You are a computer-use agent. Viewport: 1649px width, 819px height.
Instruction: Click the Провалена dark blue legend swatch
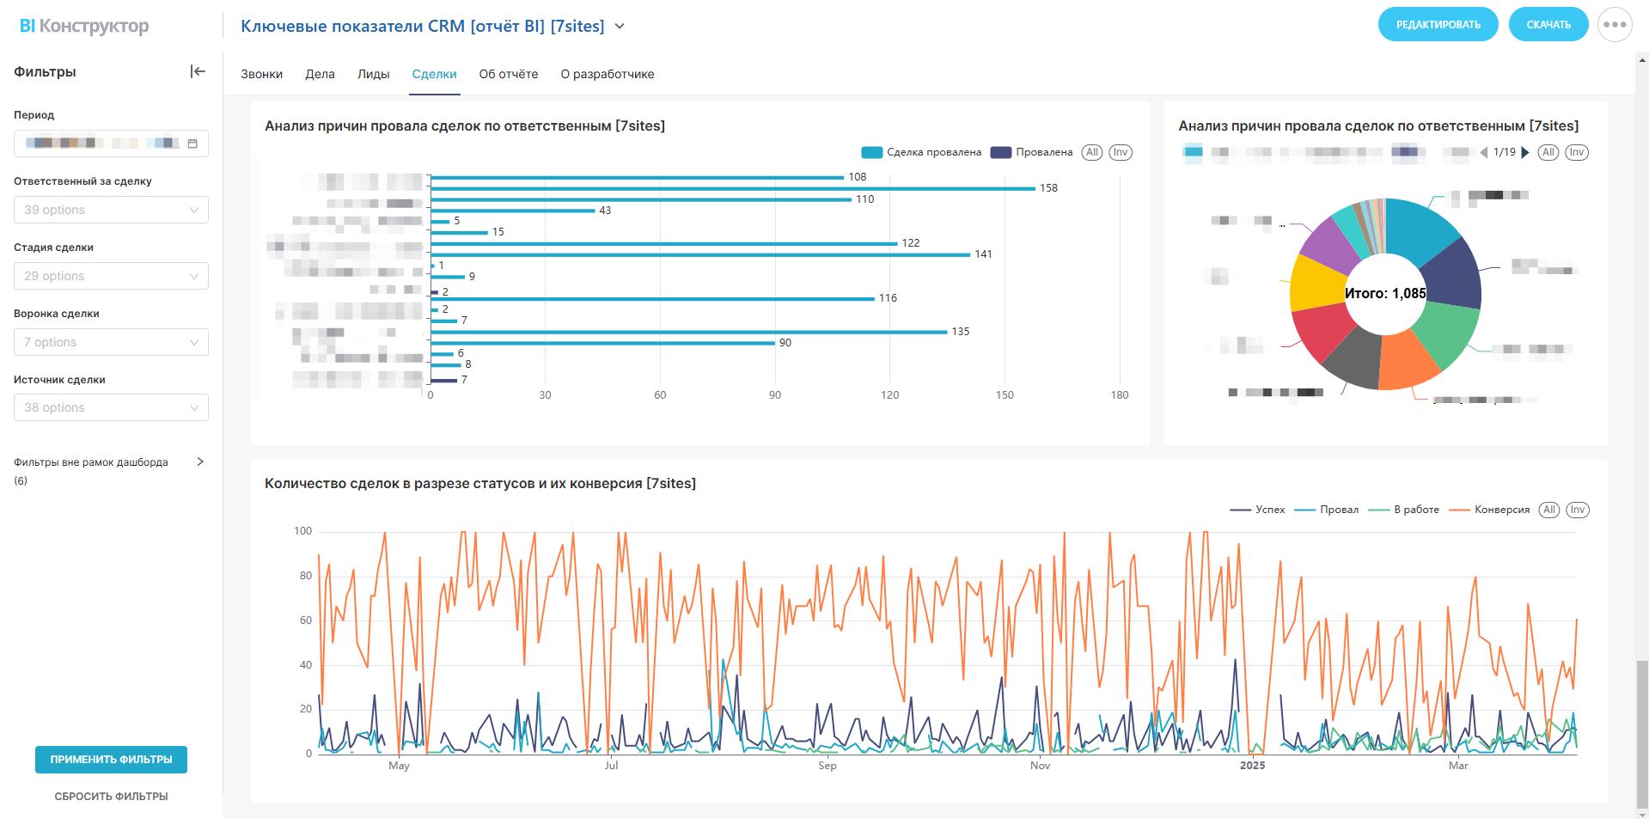(1000, 152)
